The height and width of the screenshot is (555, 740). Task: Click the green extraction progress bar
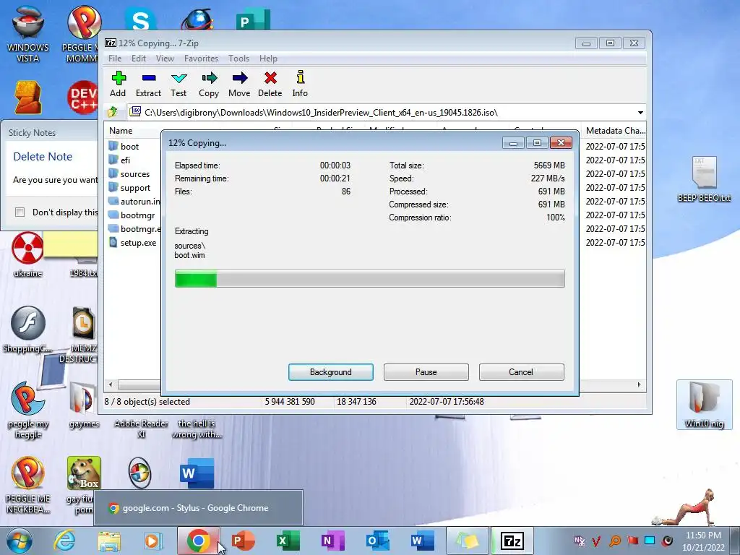click(x=369, y=278)
